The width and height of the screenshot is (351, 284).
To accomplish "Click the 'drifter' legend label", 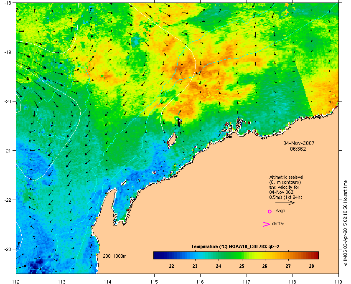I will click(x=278, y=223).
